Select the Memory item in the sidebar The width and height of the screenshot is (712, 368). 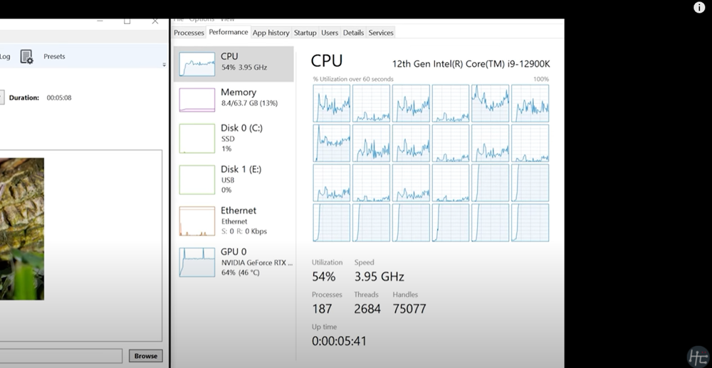pos(234,99)
